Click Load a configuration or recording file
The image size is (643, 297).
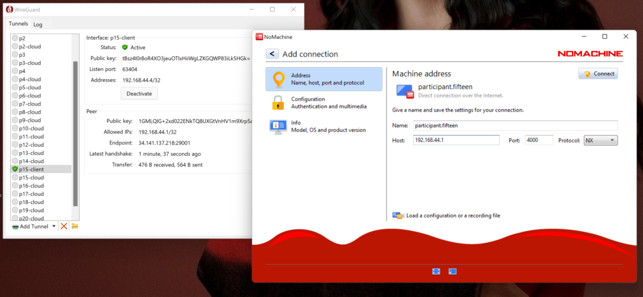tap(452, 215)
